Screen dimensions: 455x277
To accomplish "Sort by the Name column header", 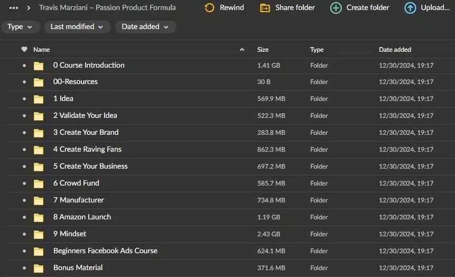I will point(42,50).
